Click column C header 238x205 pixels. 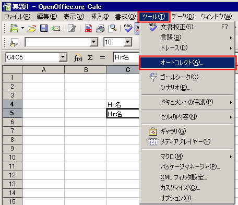pos(124,69)
